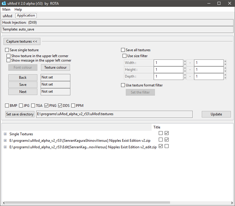Open the Texture colour picker
The height and width of the screenshot is (206, 235).
click(x=55, y=67)
